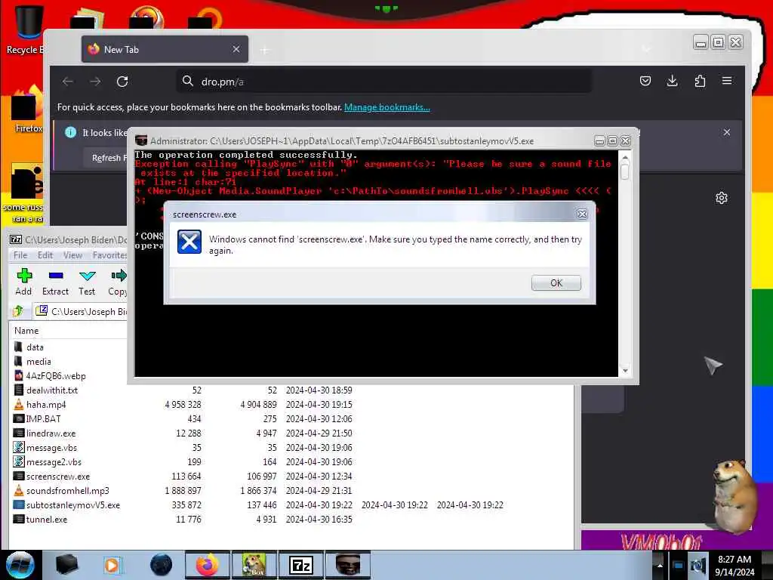Click the Manage bookmarks link
Screen dimensions: 773x580
(x=387, y=107)
